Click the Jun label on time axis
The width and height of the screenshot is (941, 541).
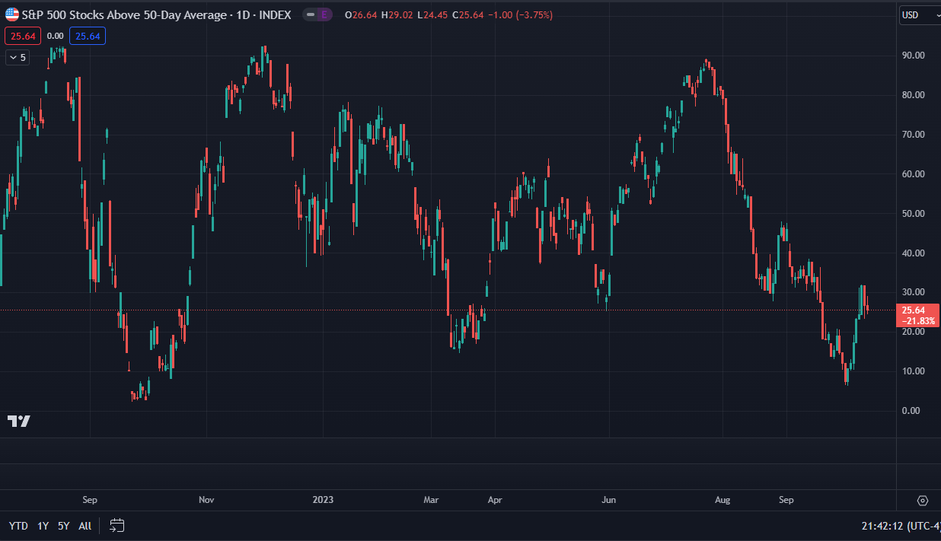click(608, 500)
